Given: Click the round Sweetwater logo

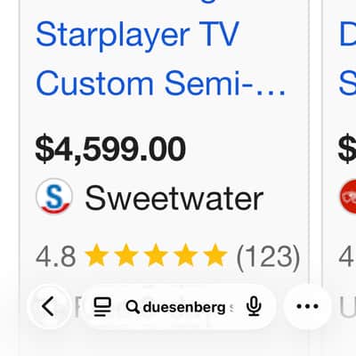Looking at the screenshot, I should [54, 196].
